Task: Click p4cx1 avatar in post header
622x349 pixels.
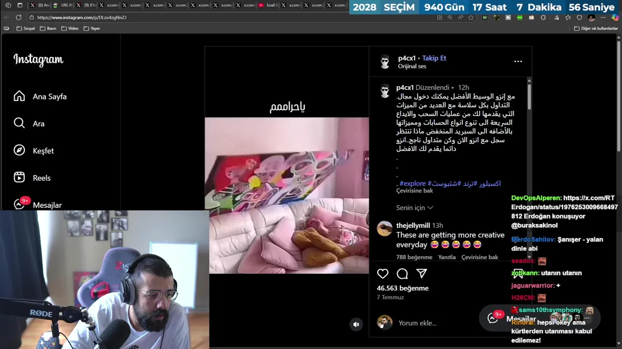Action: [x=385, y=62]
